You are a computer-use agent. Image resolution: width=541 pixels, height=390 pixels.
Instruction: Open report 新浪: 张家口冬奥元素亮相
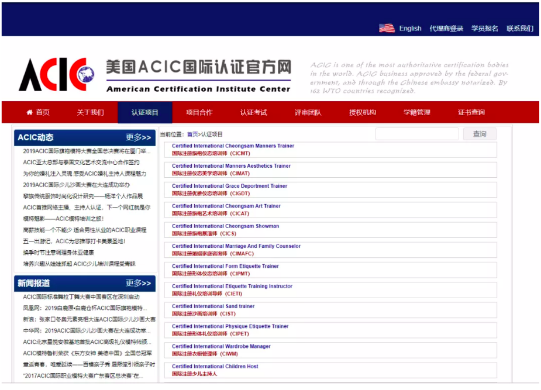point(89,319)
